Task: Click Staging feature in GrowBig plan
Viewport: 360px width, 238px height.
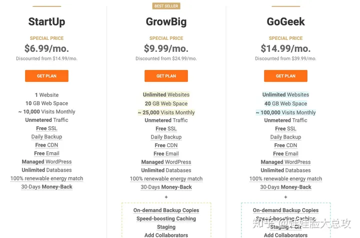Action: pyautogui.click(x=166, y=227)
